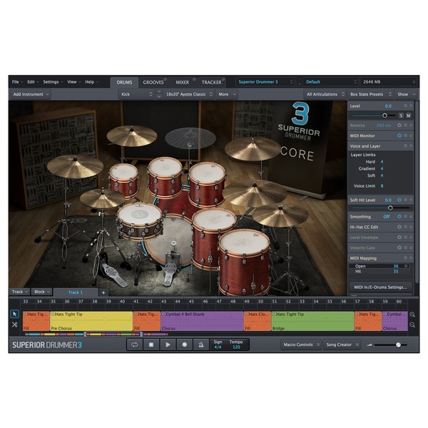
Task: Expand Macro Controls panel
Action: point(301,345)
